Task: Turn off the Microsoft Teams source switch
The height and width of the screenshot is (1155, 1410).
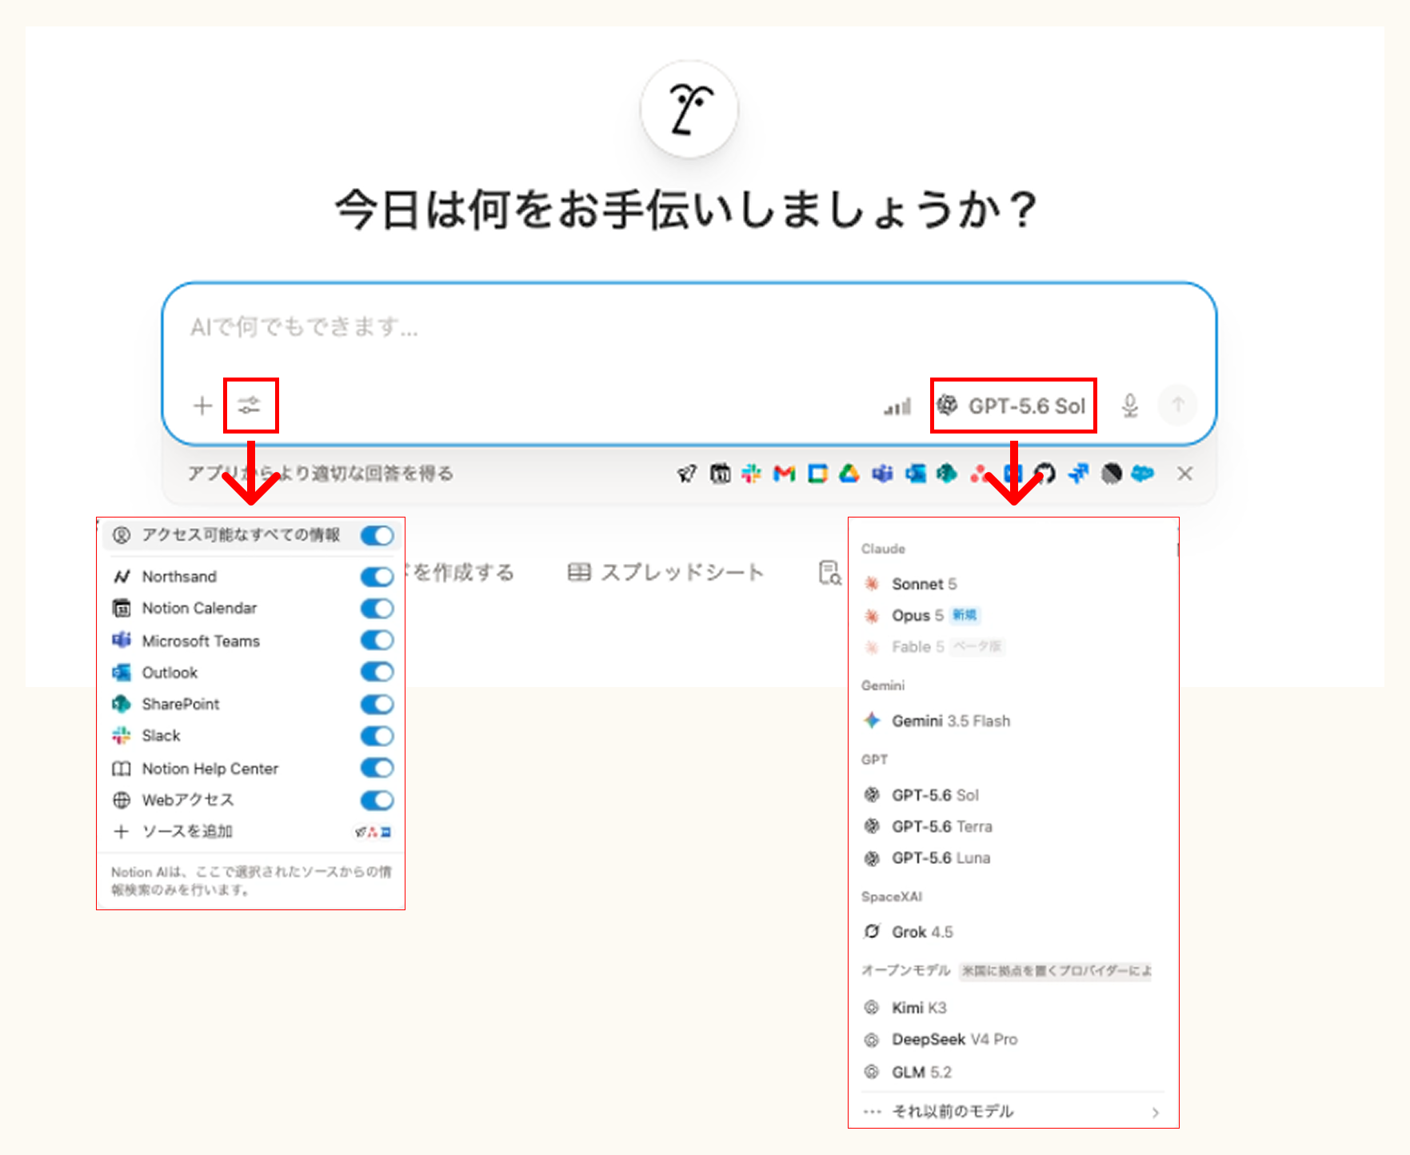Action: pos(377,641)
